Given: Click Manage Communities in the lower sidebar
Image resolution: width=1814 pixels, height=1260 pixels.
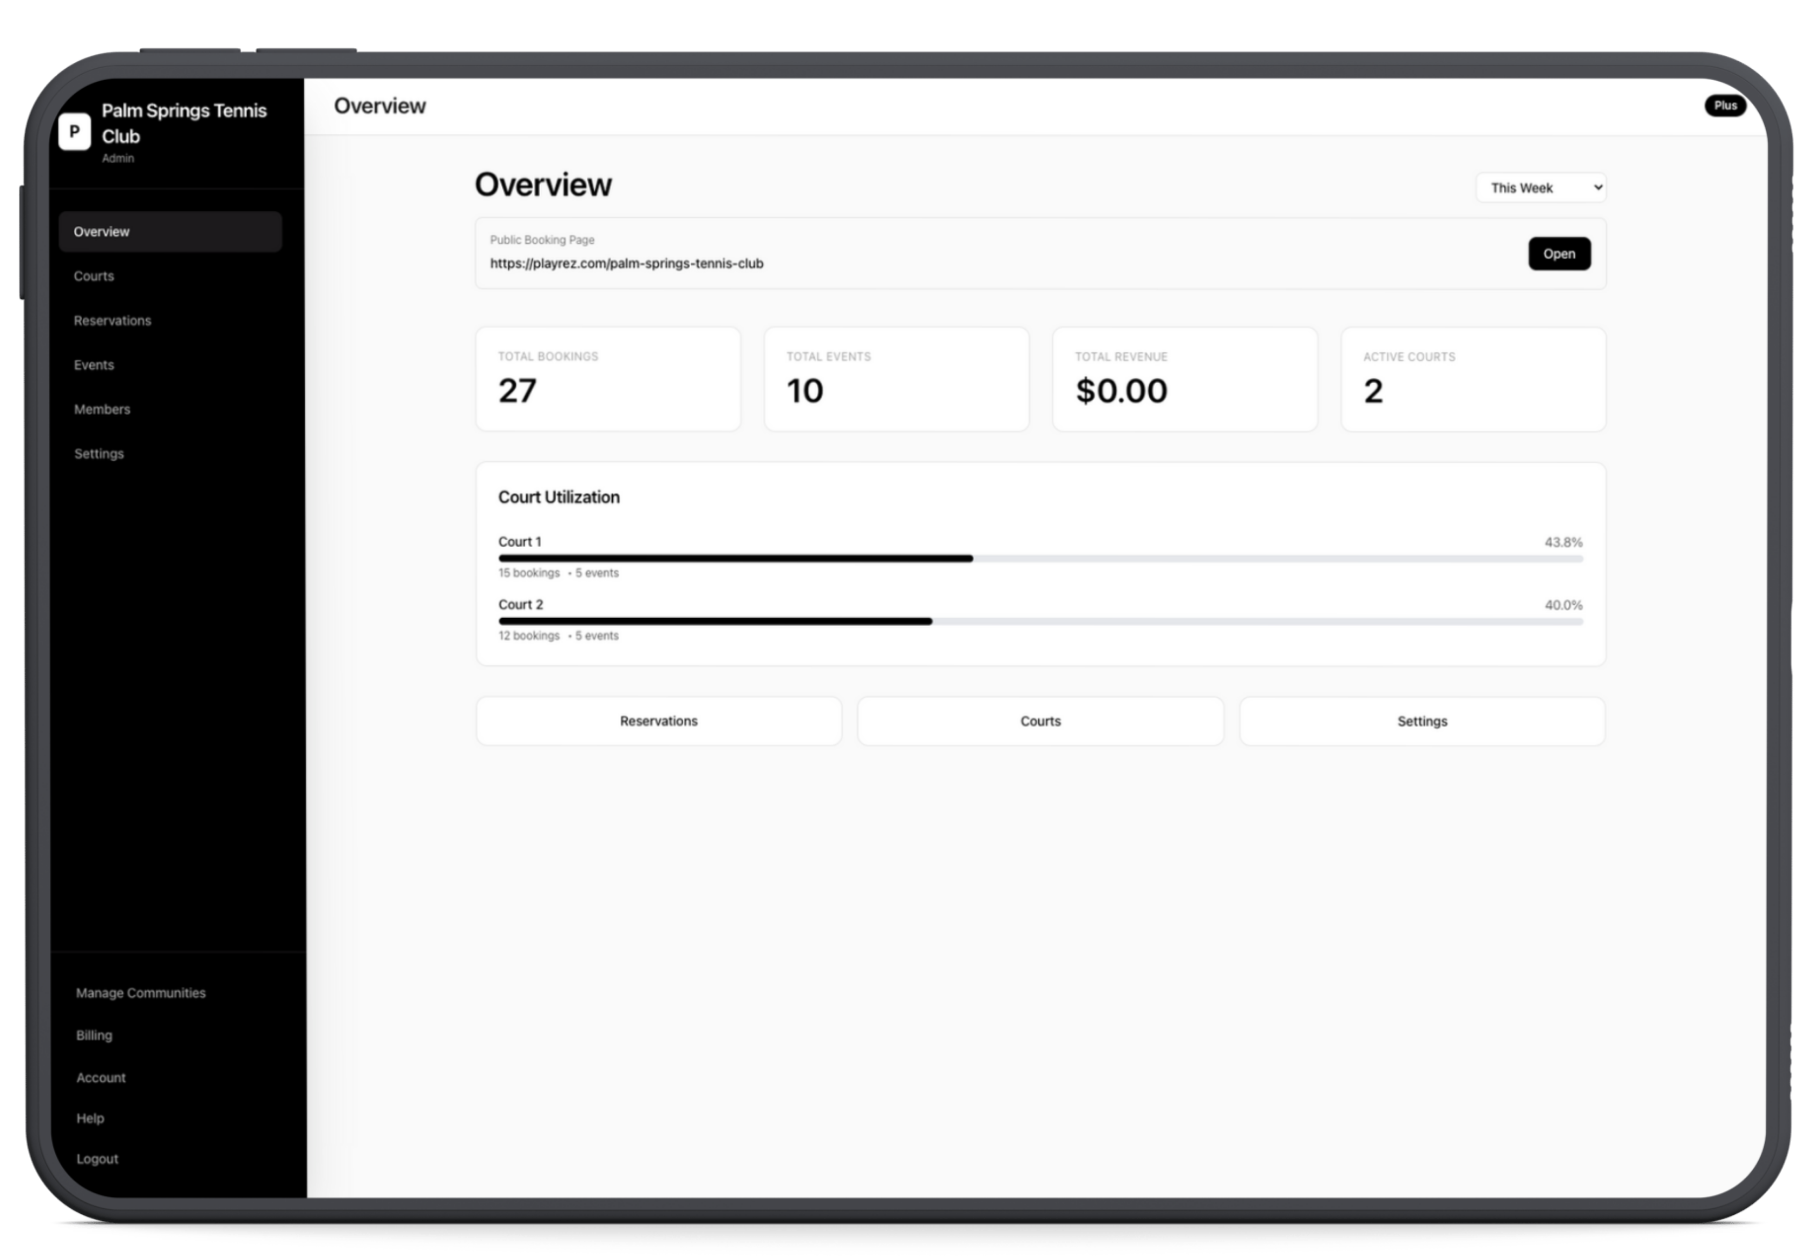Looking at the screenshot, I should [140, 992].
